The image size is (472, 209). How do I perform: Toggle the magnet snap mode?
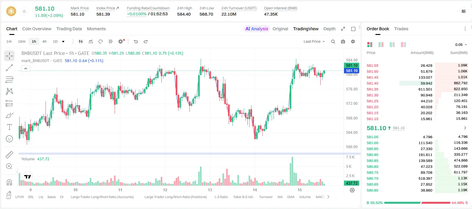9,182
